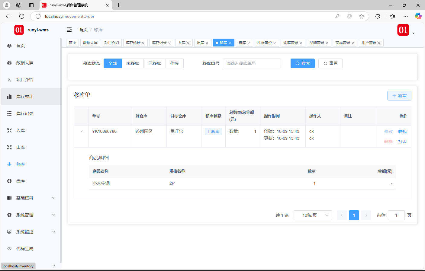
Task: Select the 作废 status filter
Action: coord(175,63)
